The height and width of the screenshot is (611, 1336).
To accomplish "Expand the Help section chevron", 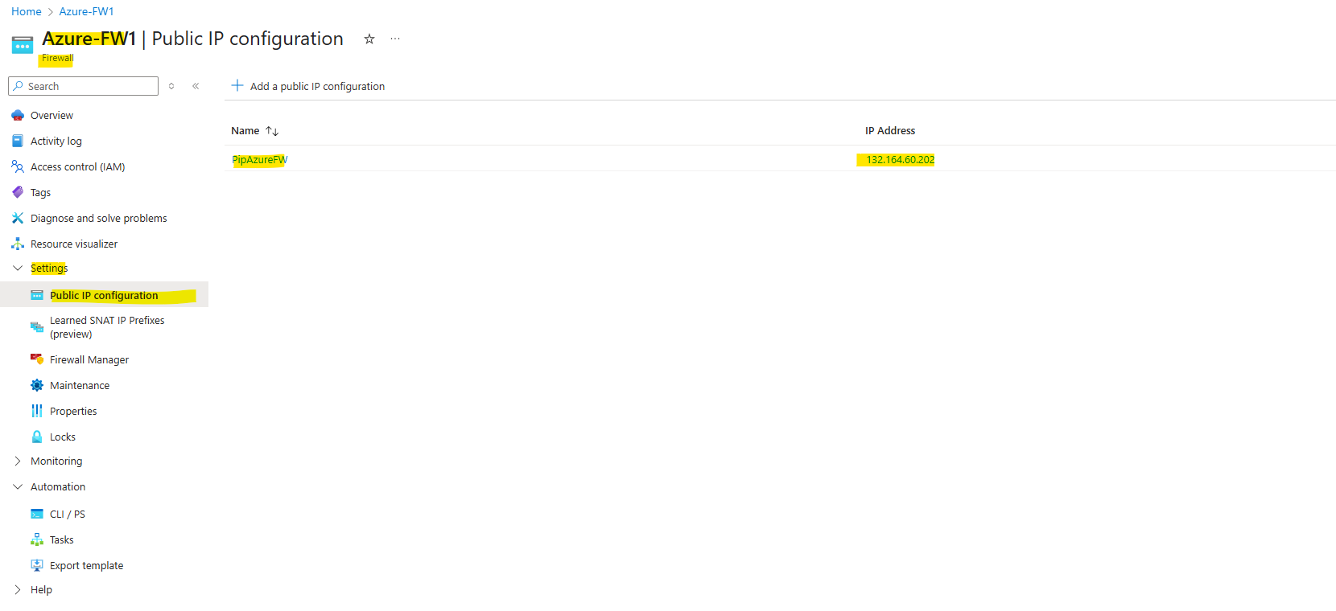I will (18, 590).
